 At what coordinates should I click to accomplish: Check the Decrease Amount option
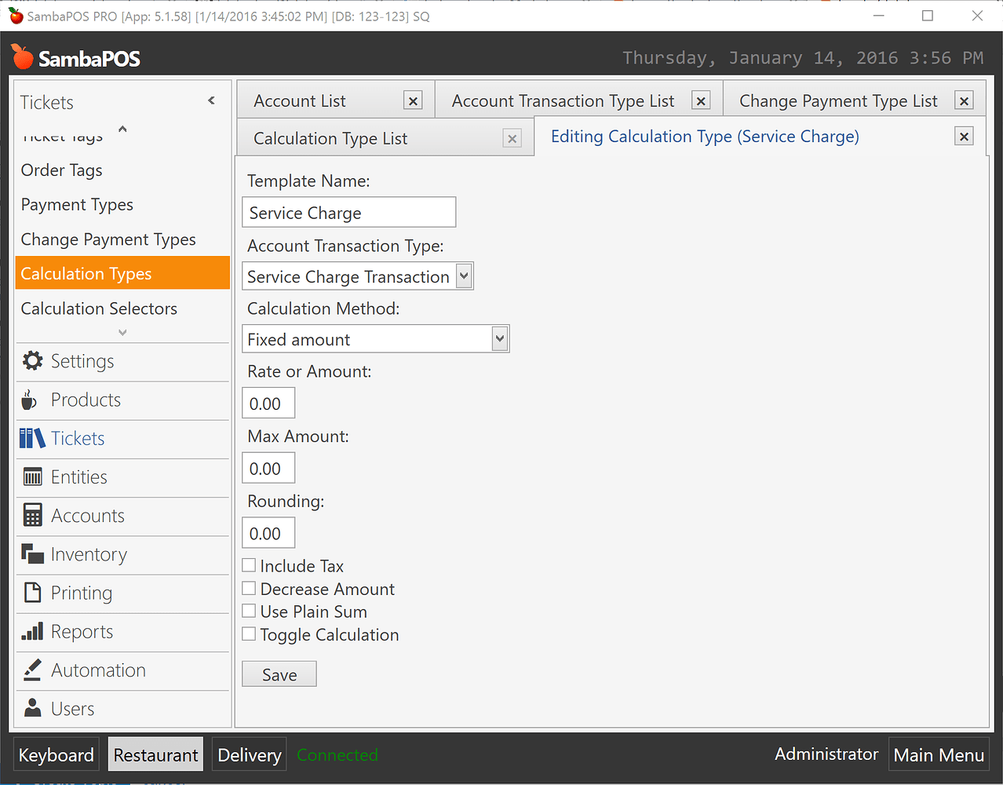point(249,588)
